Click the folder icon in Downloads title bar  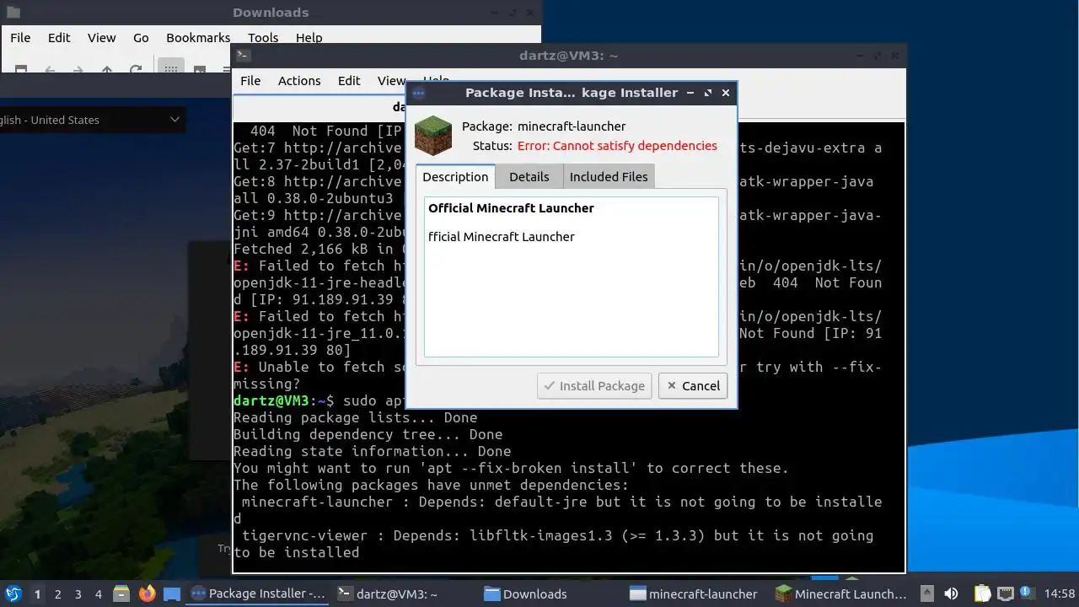click(x=13, y=13)
